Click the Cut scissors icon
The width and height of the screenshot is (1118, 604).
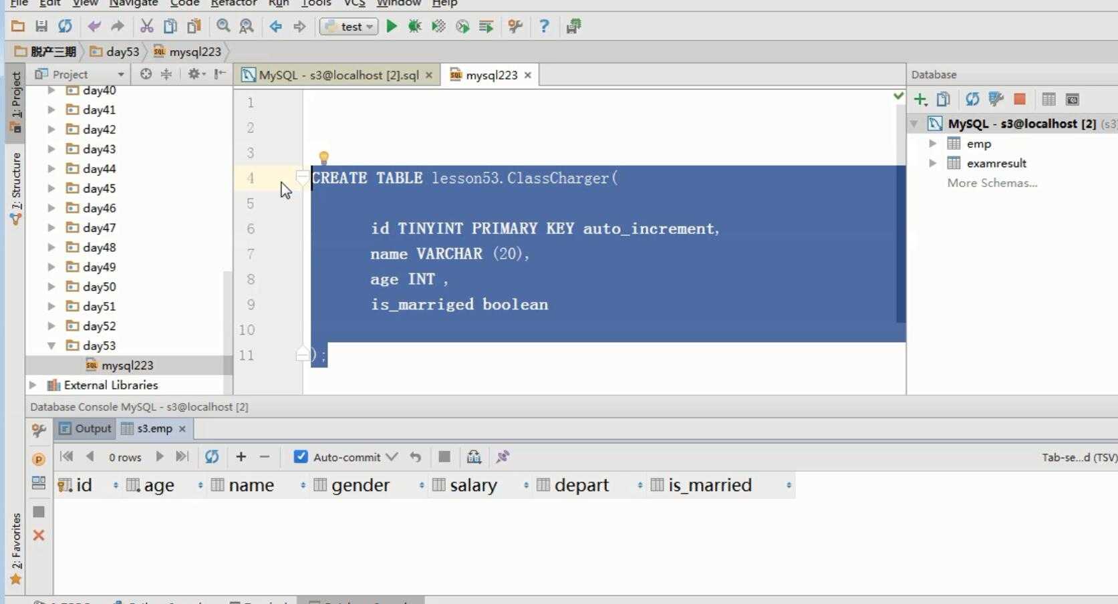click(x=147, y=26)
